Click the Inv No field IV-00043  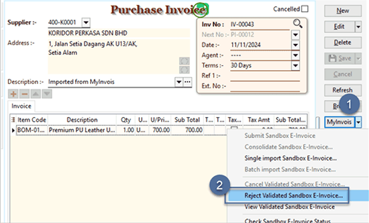(260, 25)
